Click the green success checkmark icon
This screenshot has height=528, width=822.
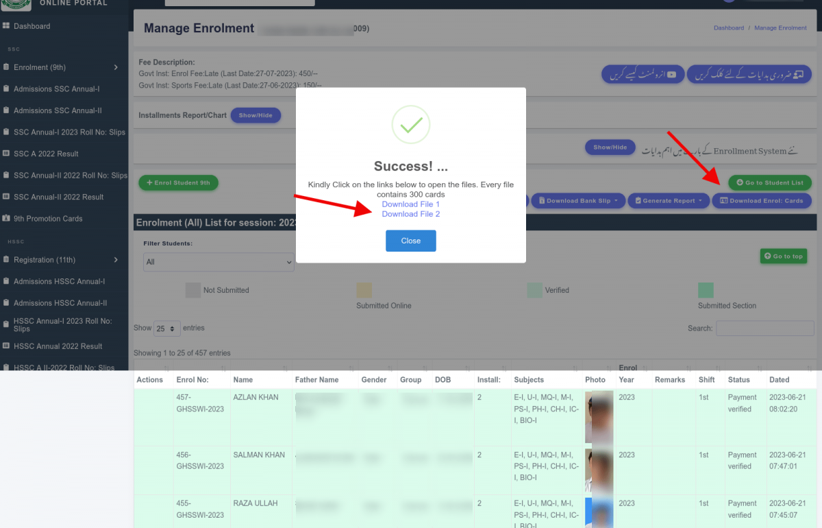click(411, 124)
